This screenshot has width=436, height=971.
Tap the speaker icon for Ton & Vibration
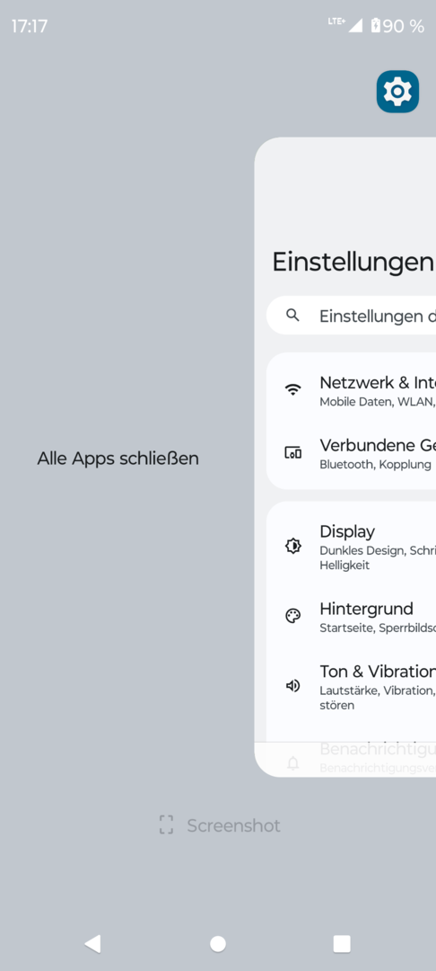tap(292, 685)
